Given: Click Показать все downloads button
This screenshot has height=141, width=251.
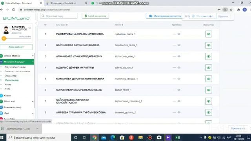Looking at the screenshot, I should pos(238,128).
